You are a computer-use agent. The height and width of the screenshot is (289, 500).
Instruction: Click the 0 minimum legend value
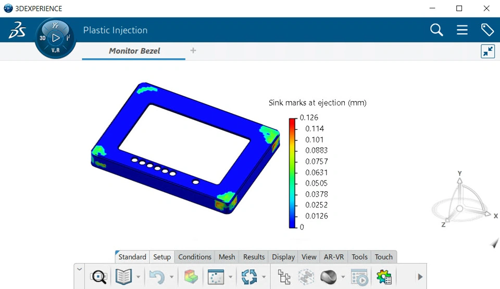point(302,227)
